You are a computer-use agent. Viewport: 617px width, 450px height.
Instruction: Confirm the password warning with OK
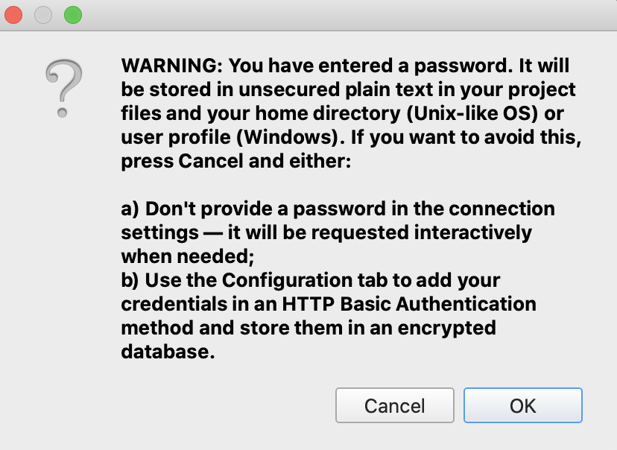523,405
